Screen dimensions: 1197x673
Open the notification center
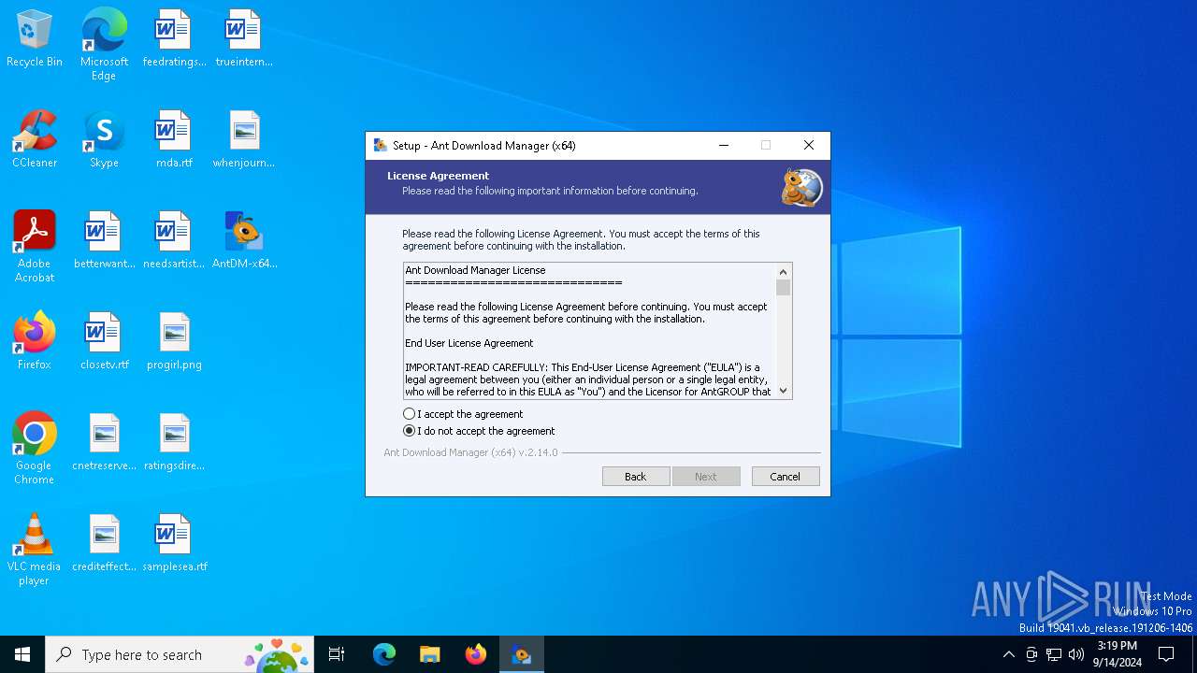pos(1166,654)
